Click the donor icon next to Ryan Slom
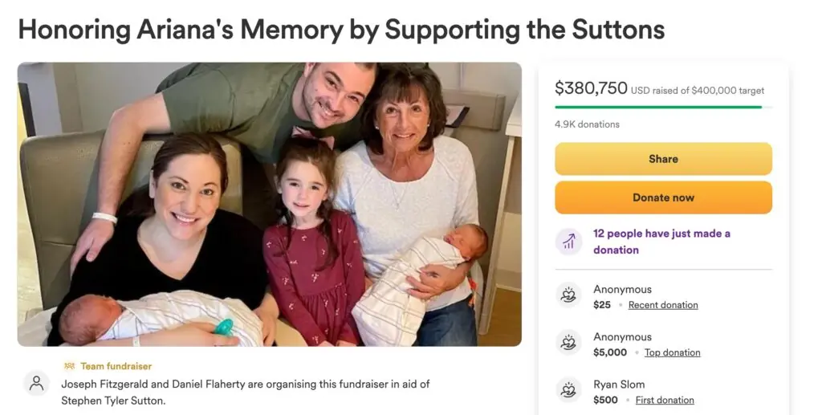822x415 pixels. (x=568, y=391)
